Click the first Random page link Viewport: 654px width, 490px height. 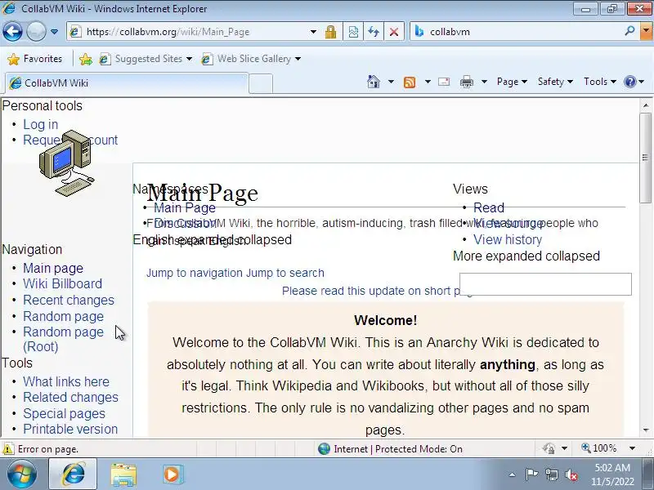click(x=63, y=316)
